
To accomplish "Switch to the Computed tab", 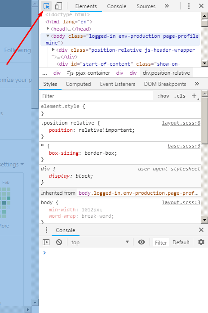I will [78, 84].
